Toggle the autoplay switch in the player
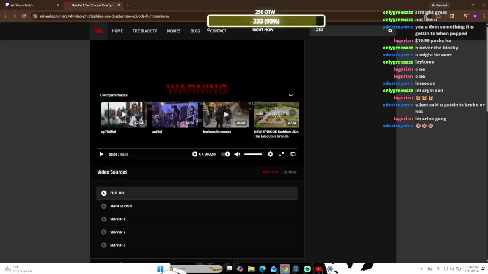488x274 pixels. 226,154
